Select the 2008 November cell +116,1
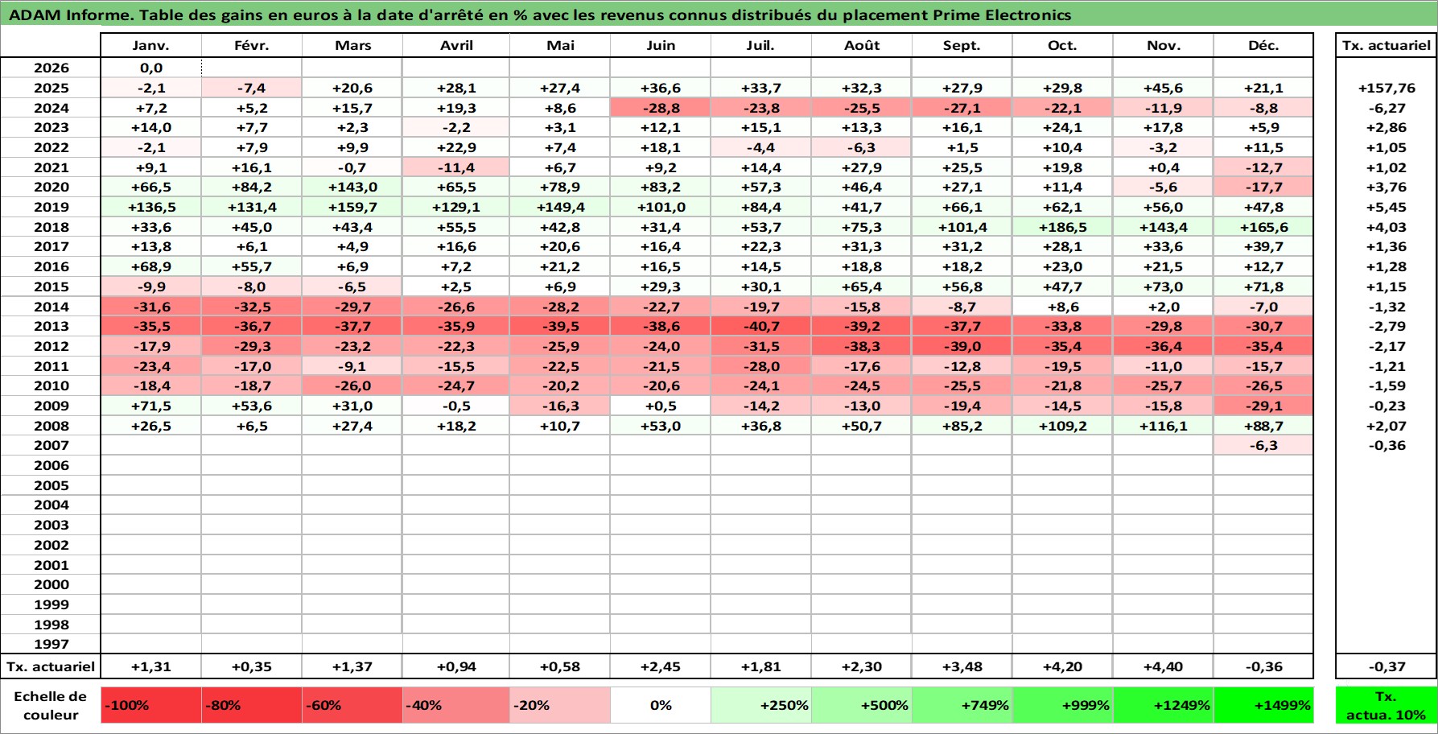1438x734 pixels. (x=1163, y=426)
